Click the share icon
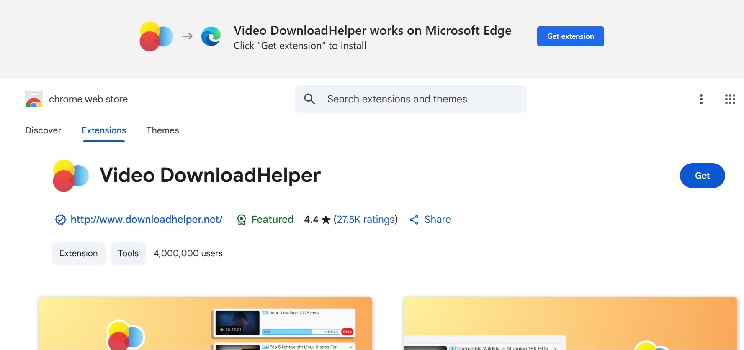Screen dimensions: 744x350 tap(414, 220)
